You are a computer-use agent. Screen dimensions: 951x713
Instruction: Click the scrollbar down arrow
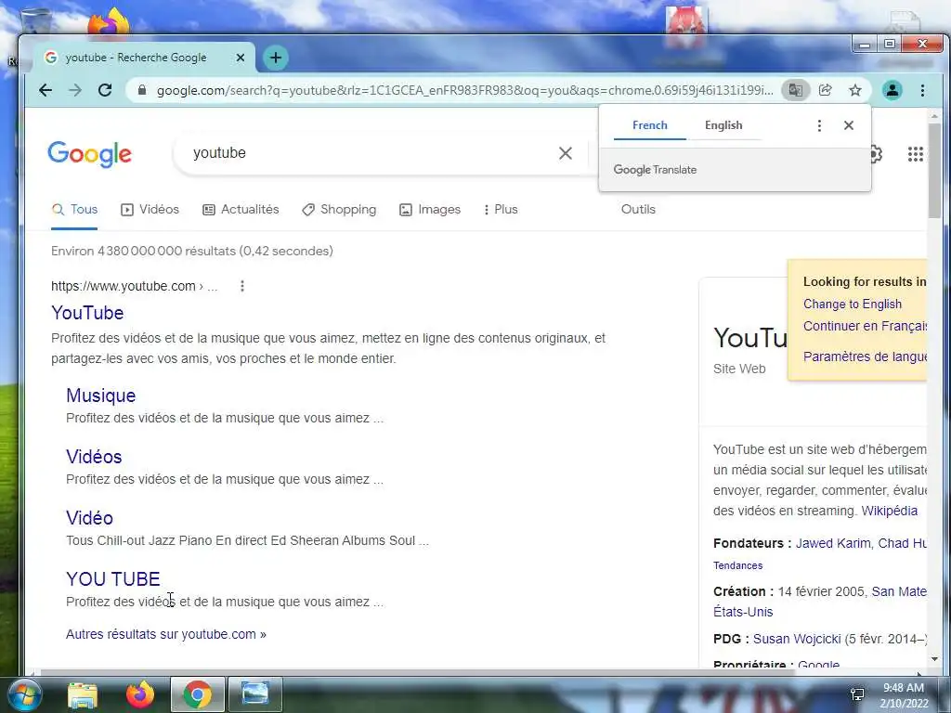click(x=934, y=658)
